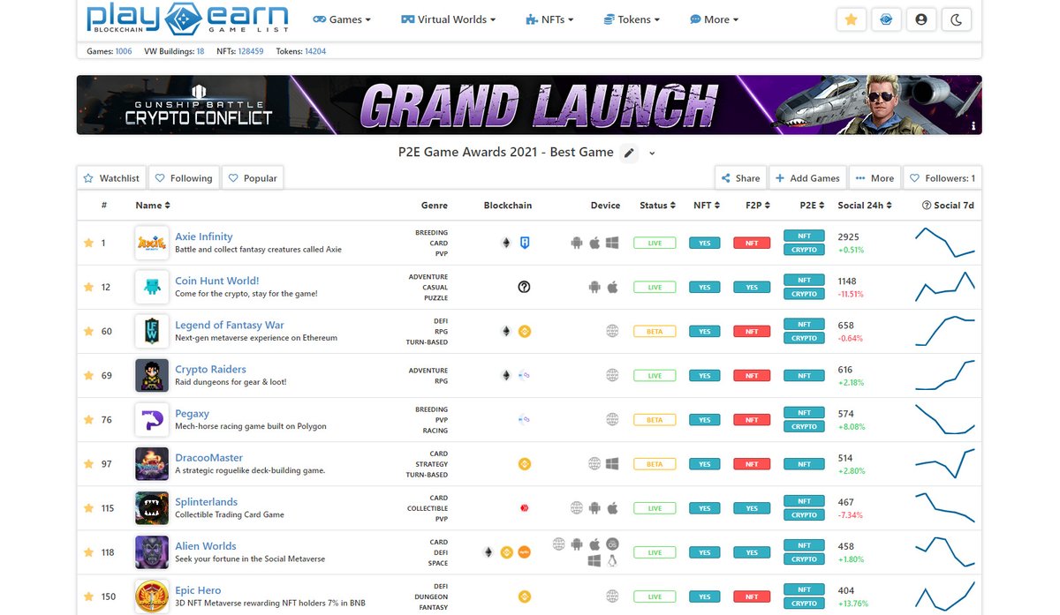Sort table by Name column
This screenshot has height=615, width=1060.
pyautogui.click(x=153, y=206)
